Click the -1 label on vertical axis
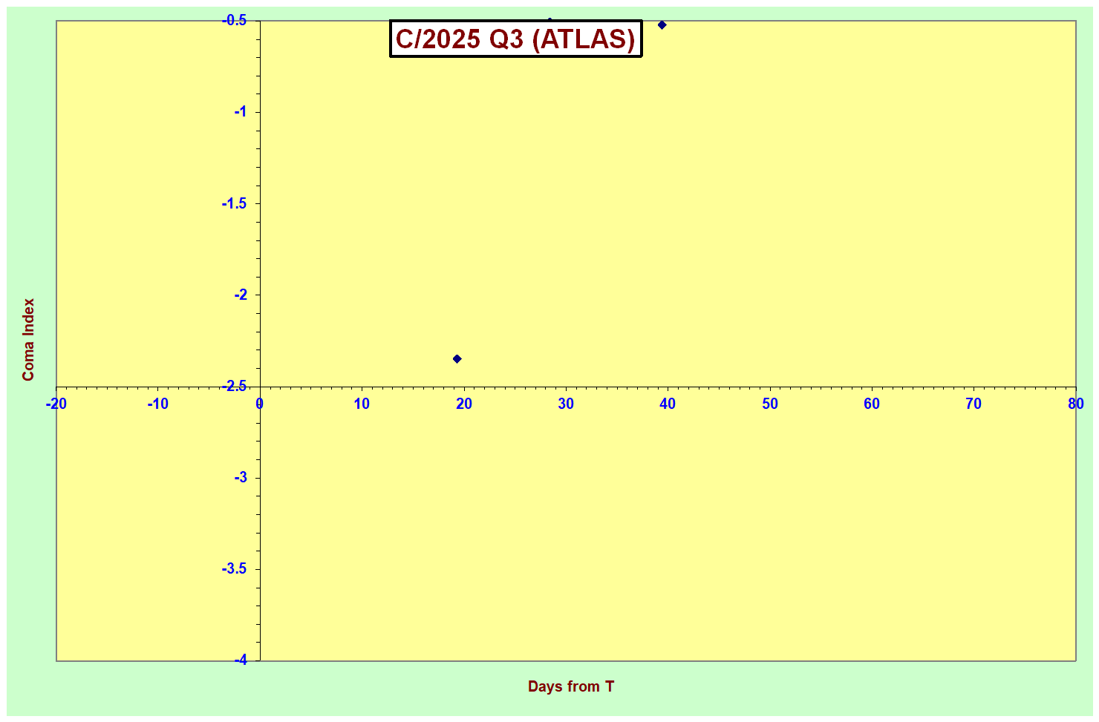Screen dimensions: 1099x722 (x=241, y=112)
